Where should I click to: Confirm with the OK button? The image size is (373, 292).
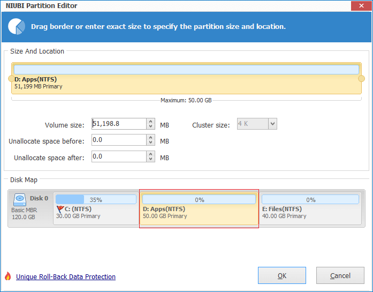click(282, 275)
